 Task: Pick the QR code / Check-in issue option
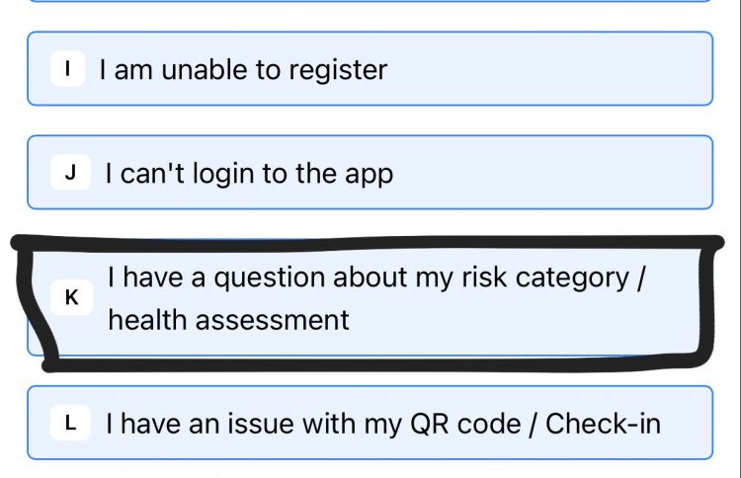[370, 423]
